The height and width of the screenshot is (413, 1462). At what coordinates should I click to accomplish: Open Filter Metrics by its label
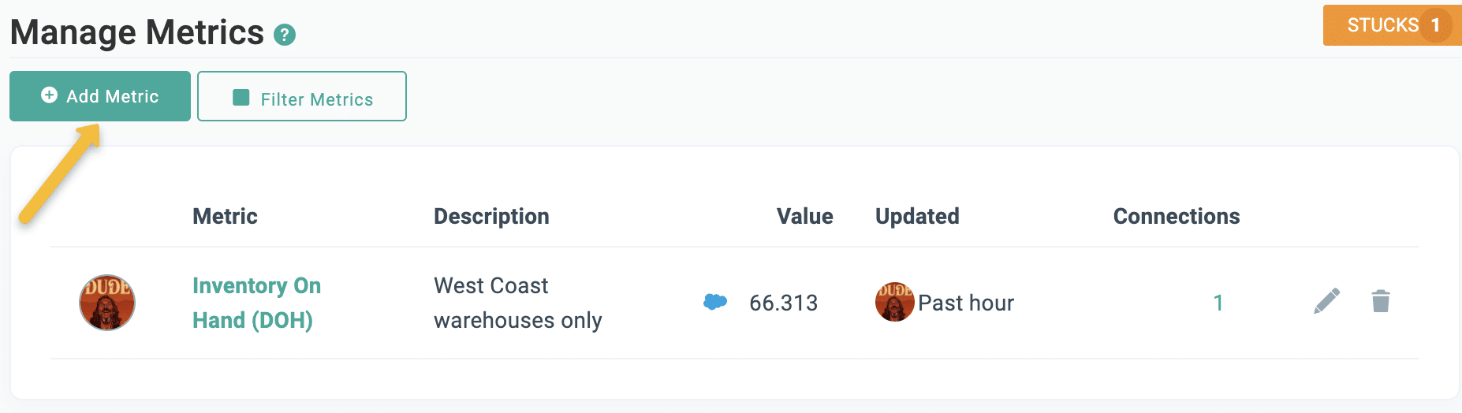(x=317, y=99)
